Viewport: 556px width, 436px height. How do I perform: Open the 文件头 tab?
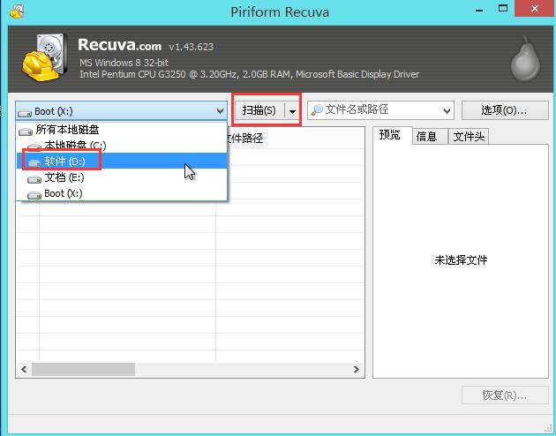pos(469,137)
